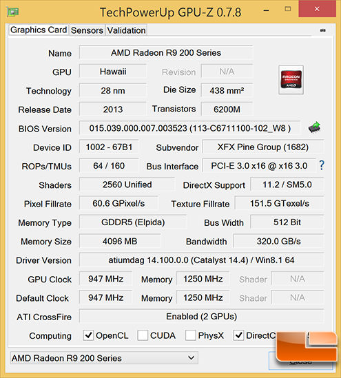Image resolution: width=341 pixels, height=378 pixels.
Task: Click the Shaders value 2560 Unified
Action: (x=127, y=185)
